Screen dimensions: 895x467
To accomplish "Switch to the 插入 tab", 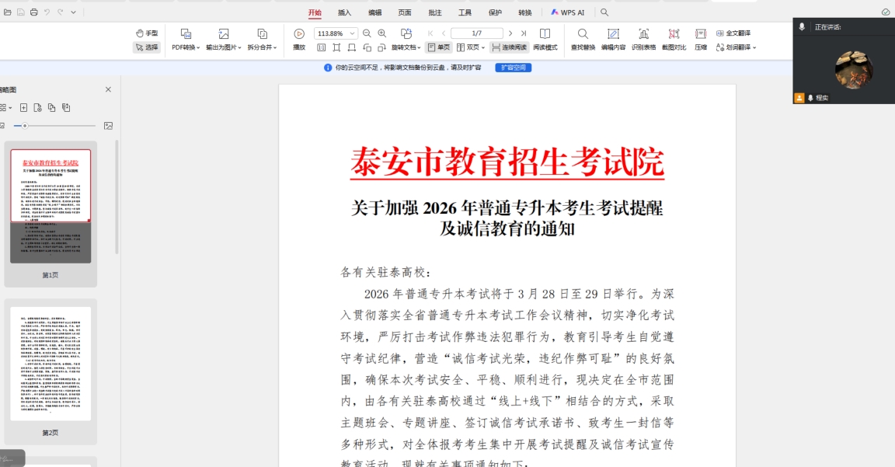I will click(x=344, y=12).
